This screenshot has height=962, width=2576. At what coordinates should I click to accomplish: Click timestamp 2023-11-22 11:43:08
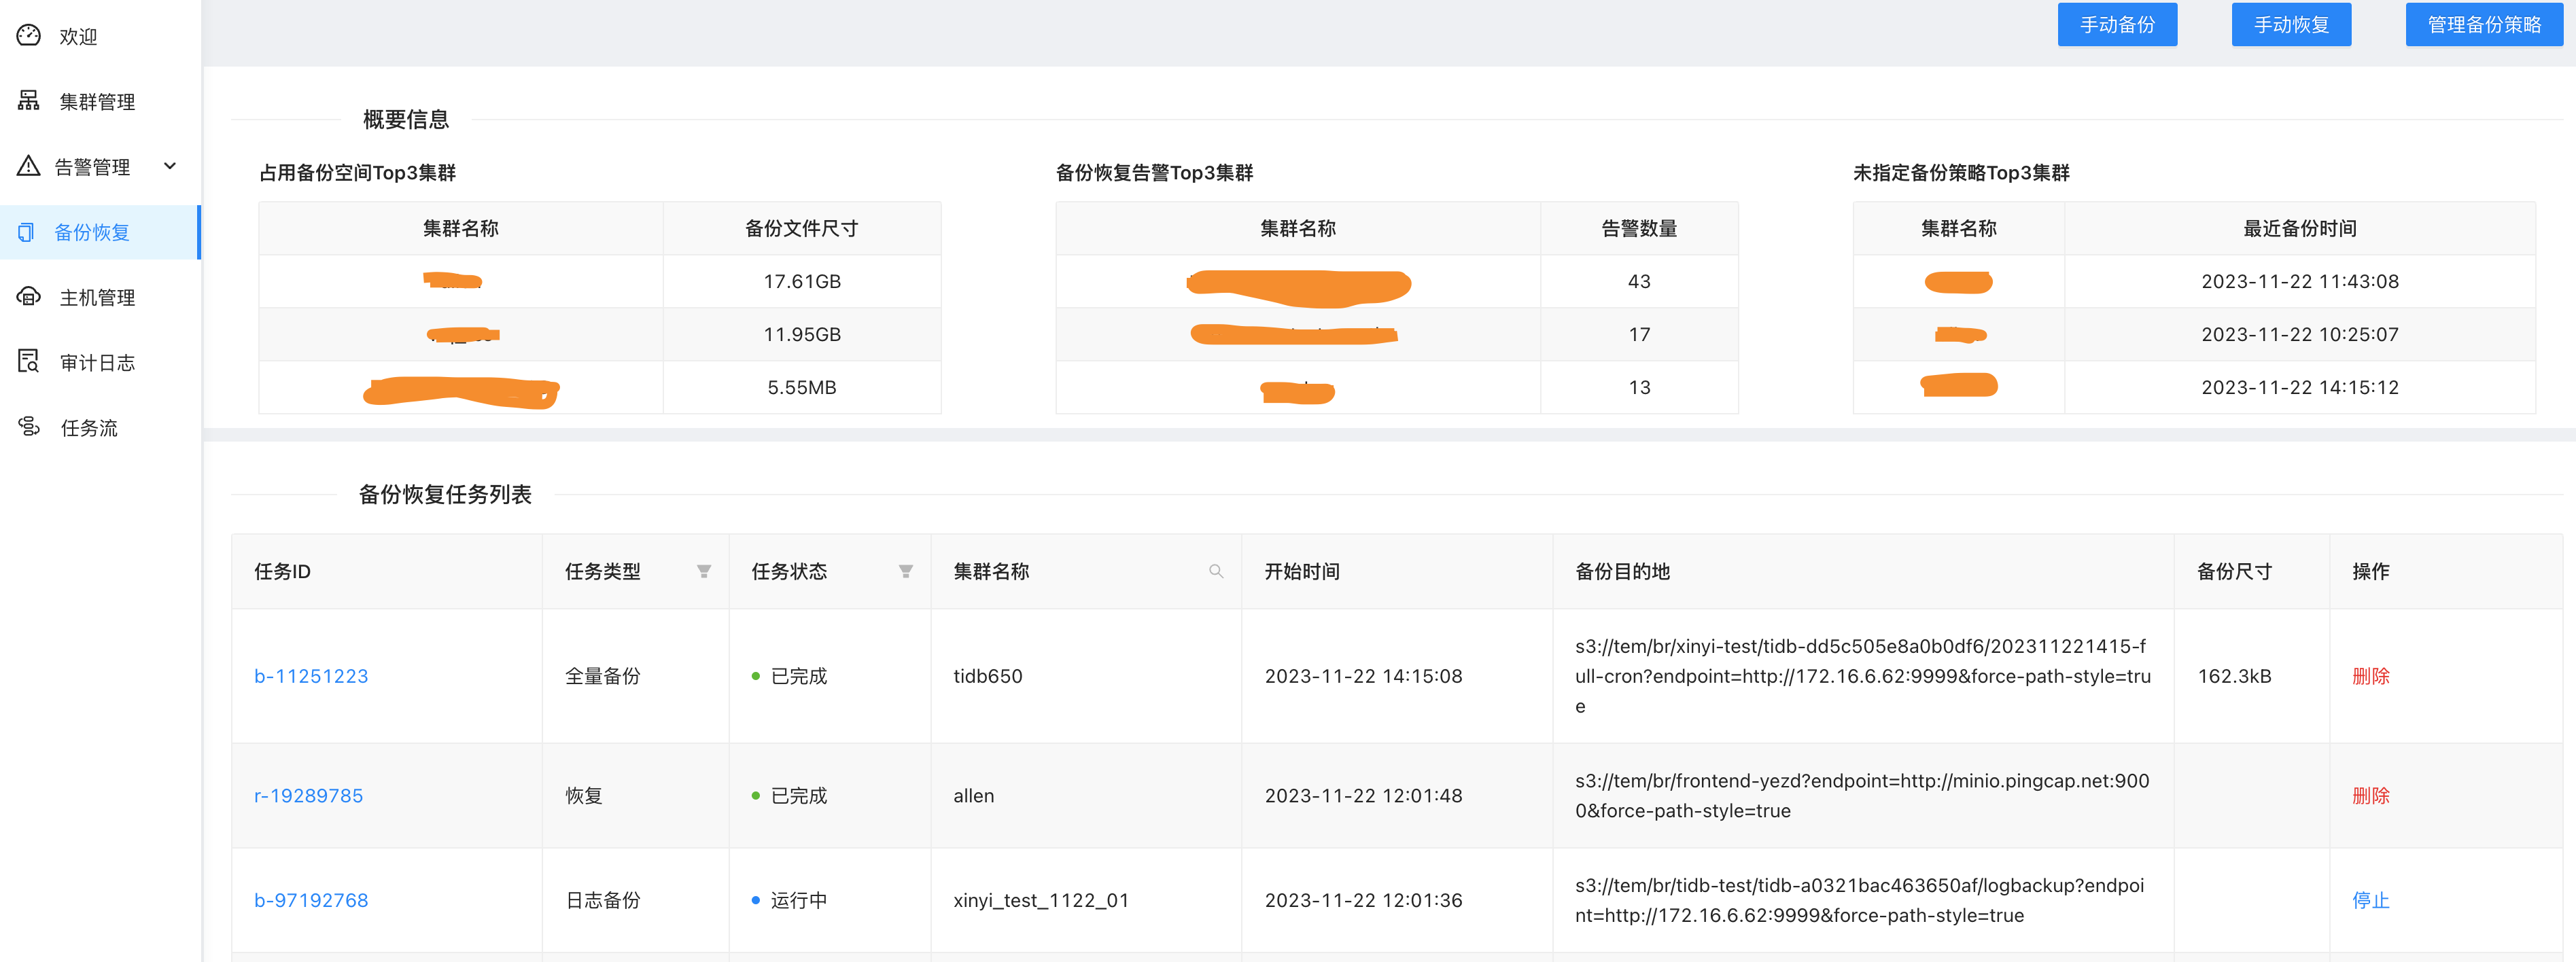2300,281
